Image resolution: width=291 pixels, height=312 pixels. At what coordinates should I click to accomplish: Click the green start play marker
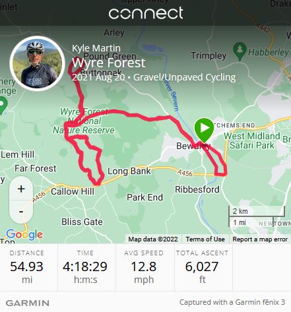tap(204, 130)
